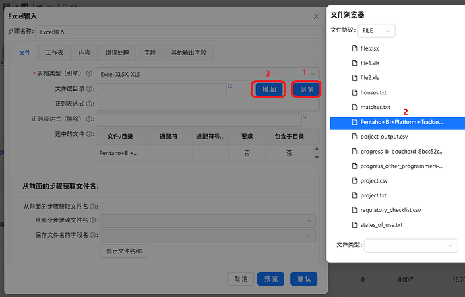Click the variable icon after 正则表达式（排除） field

[305, 116]
